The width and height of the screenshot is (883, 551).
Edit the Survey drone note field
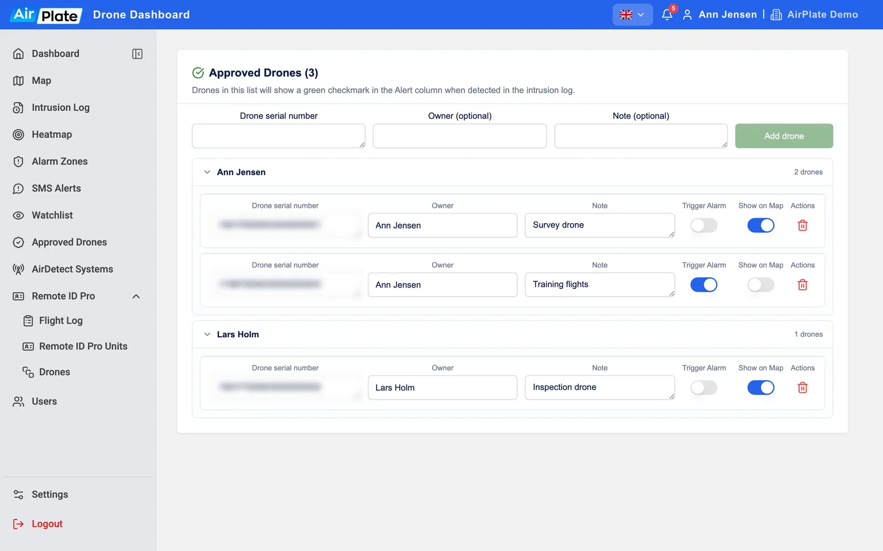(x=600, y=225)
